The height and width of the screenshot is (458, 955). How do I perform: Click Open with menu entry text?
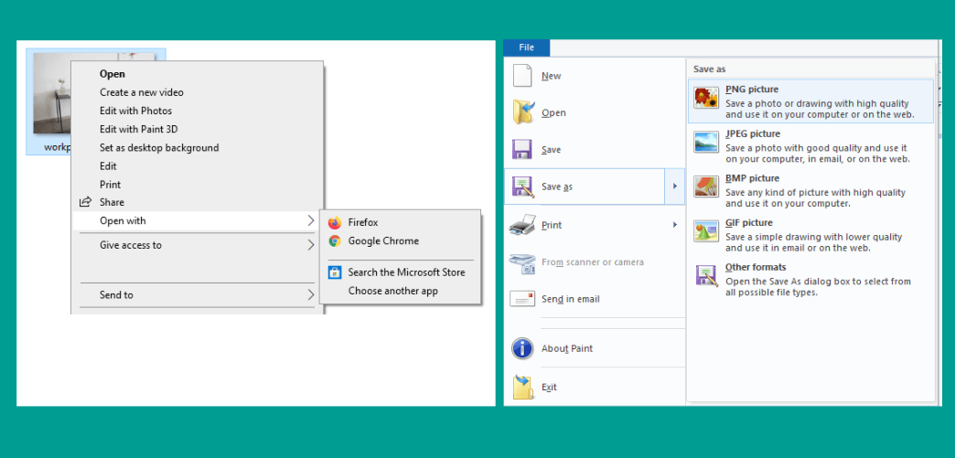point(123,220)
